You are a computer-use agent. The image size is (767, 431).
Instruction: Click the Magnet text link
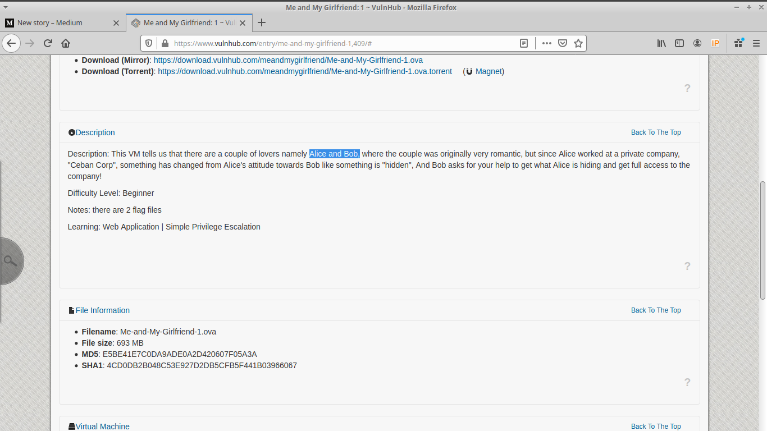(488, 71)
